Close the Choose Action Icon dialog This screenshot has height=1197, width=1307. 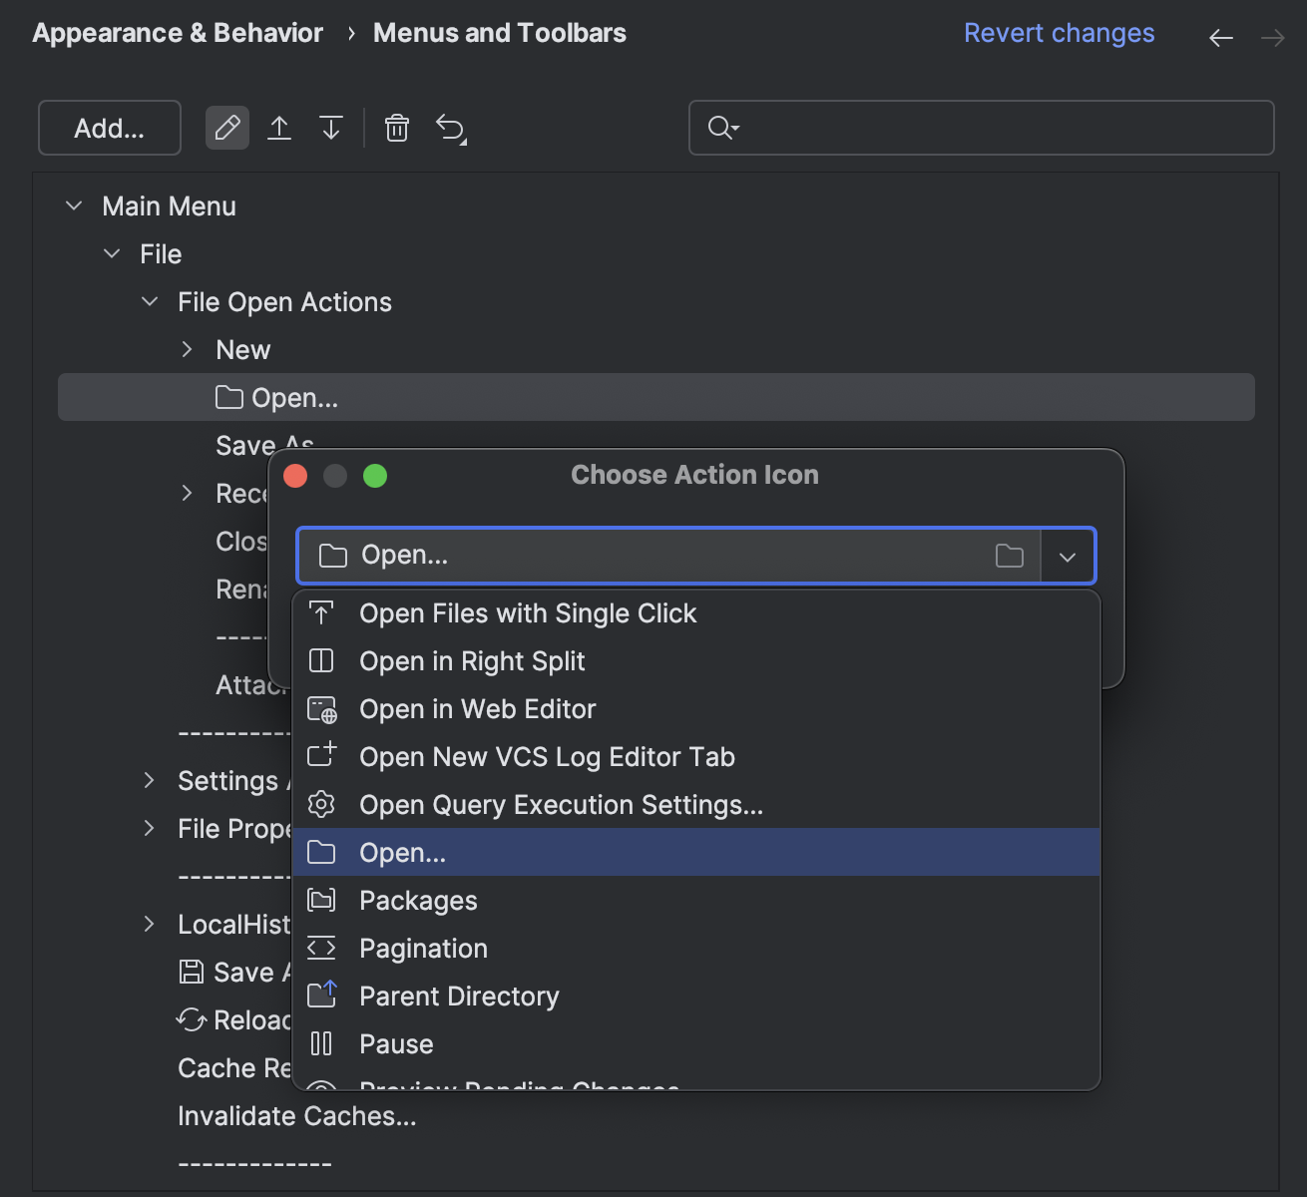click(295, 476)
